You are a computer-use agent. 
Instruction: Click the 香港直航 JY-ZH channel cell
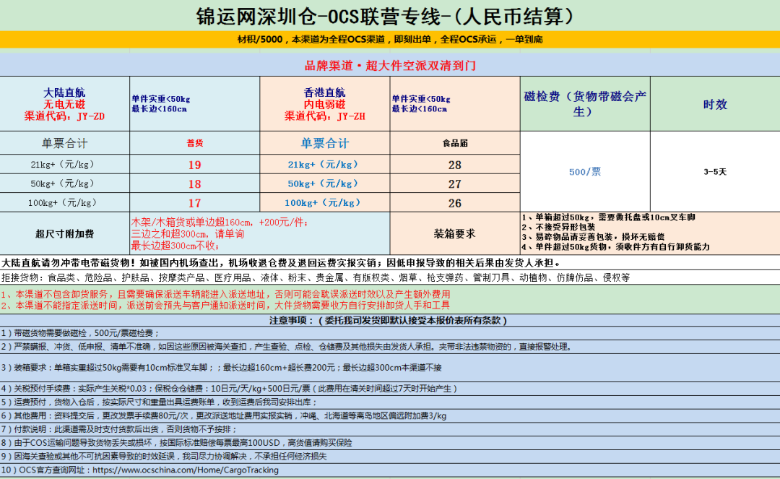pyautogui.click(x=324, y=103)
